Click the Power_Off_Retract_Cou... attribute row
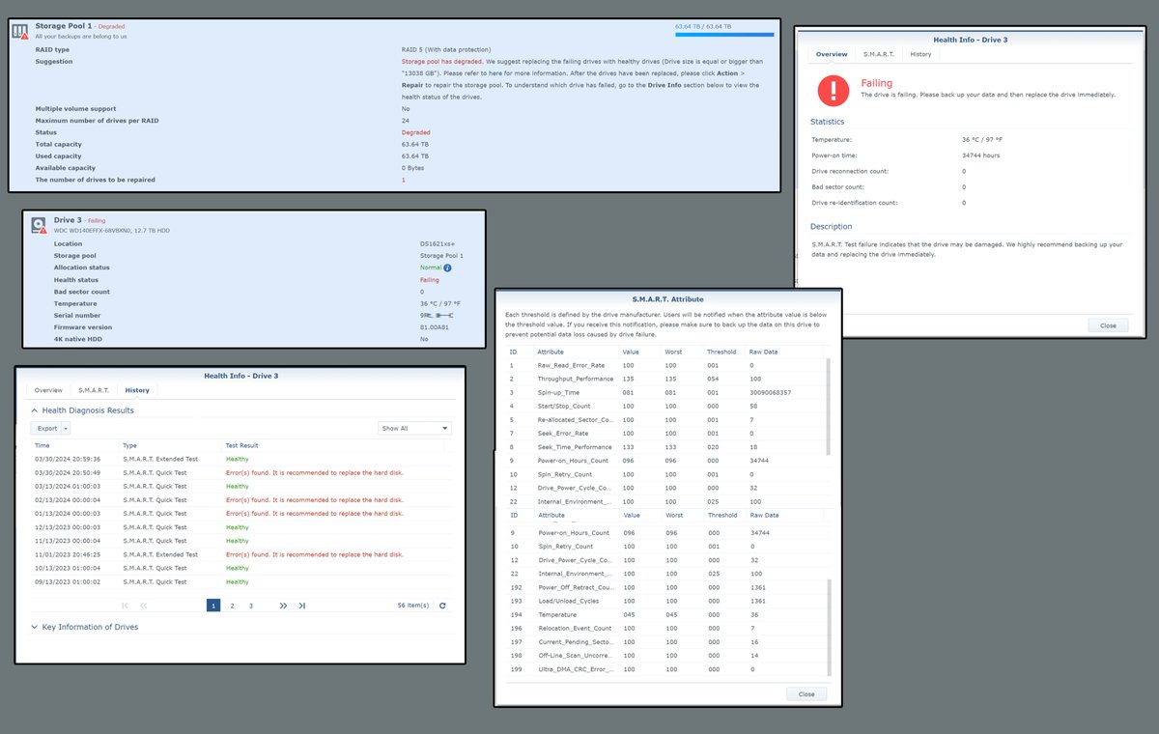Screen dimensions: 1159x734 [664, 587]
